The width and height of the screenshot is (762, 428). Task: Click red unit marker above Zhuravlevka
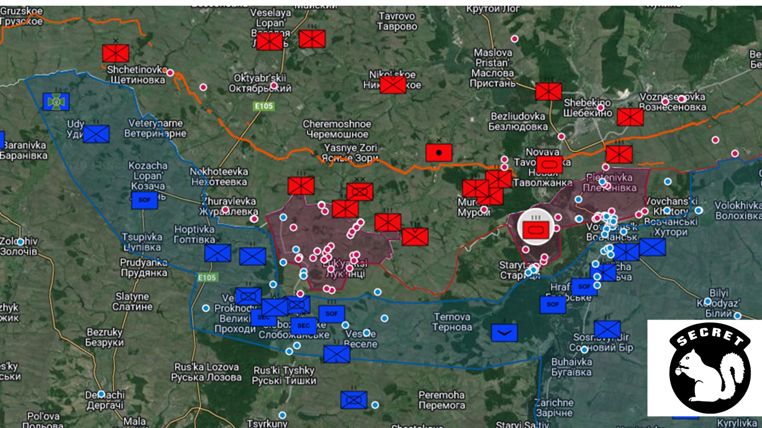tap(301, 185)
